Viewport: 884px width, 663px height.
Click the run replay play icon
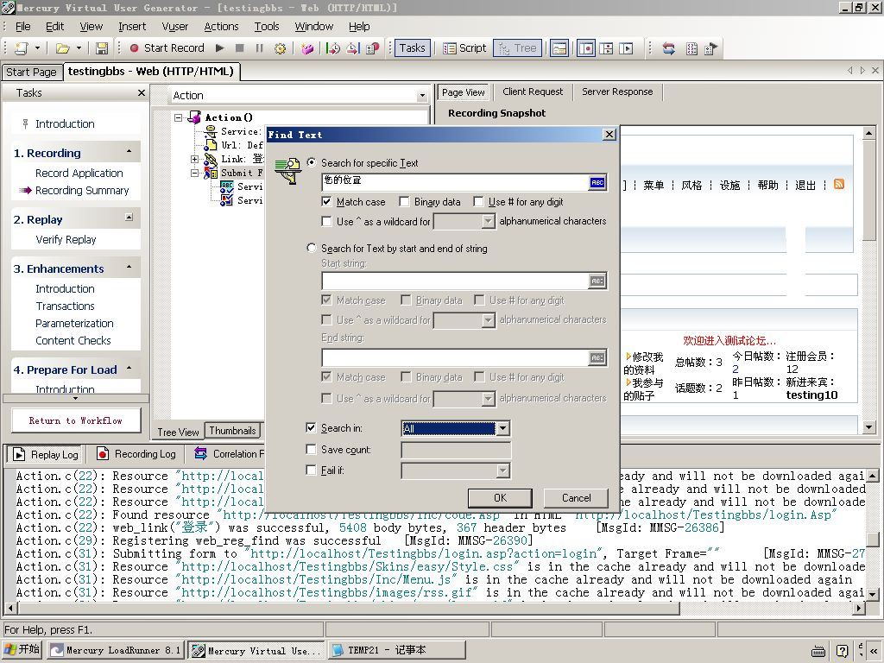(x=220, y=48)
